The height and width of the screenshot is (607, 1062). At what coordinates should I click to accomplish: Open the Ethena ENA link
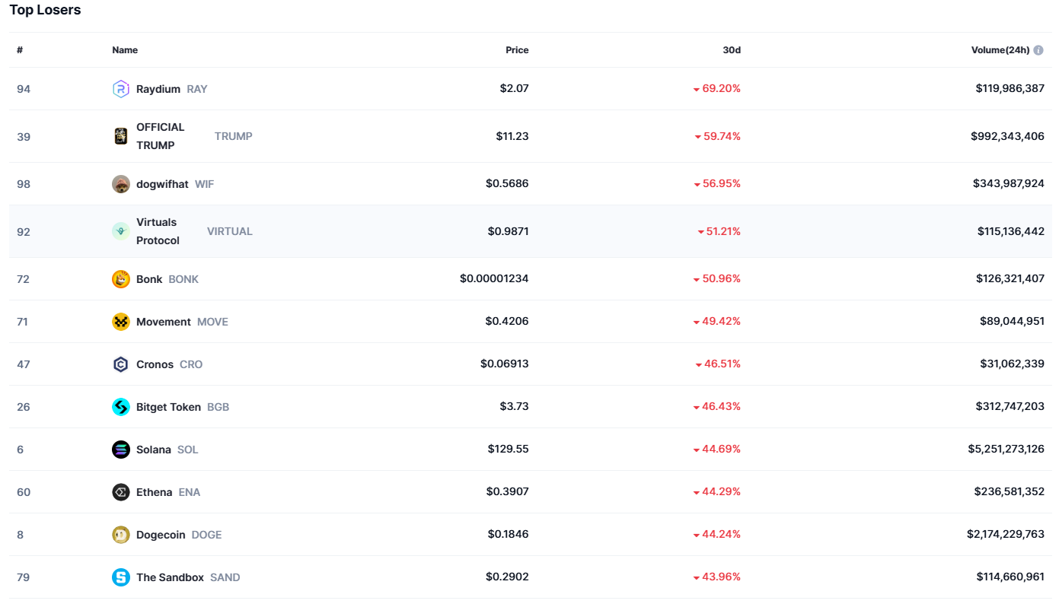[x=167, y=492]
